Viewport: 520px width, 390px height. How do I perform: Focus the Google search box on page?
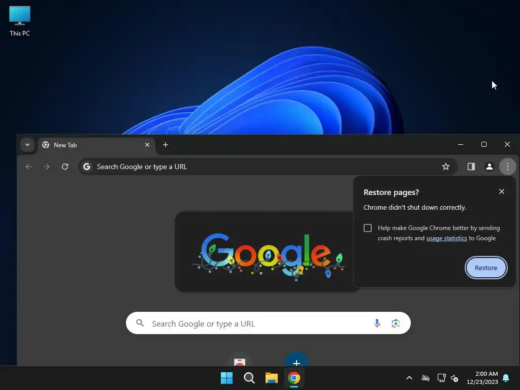(268, 323)
